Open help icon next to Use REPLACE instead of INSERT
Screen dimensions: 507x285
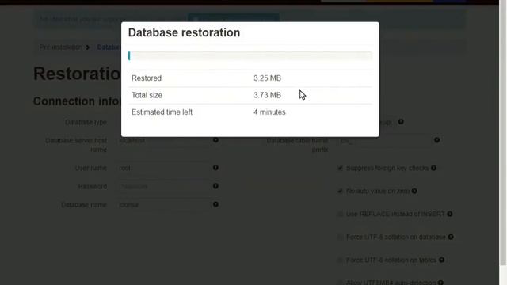point(450,214)
